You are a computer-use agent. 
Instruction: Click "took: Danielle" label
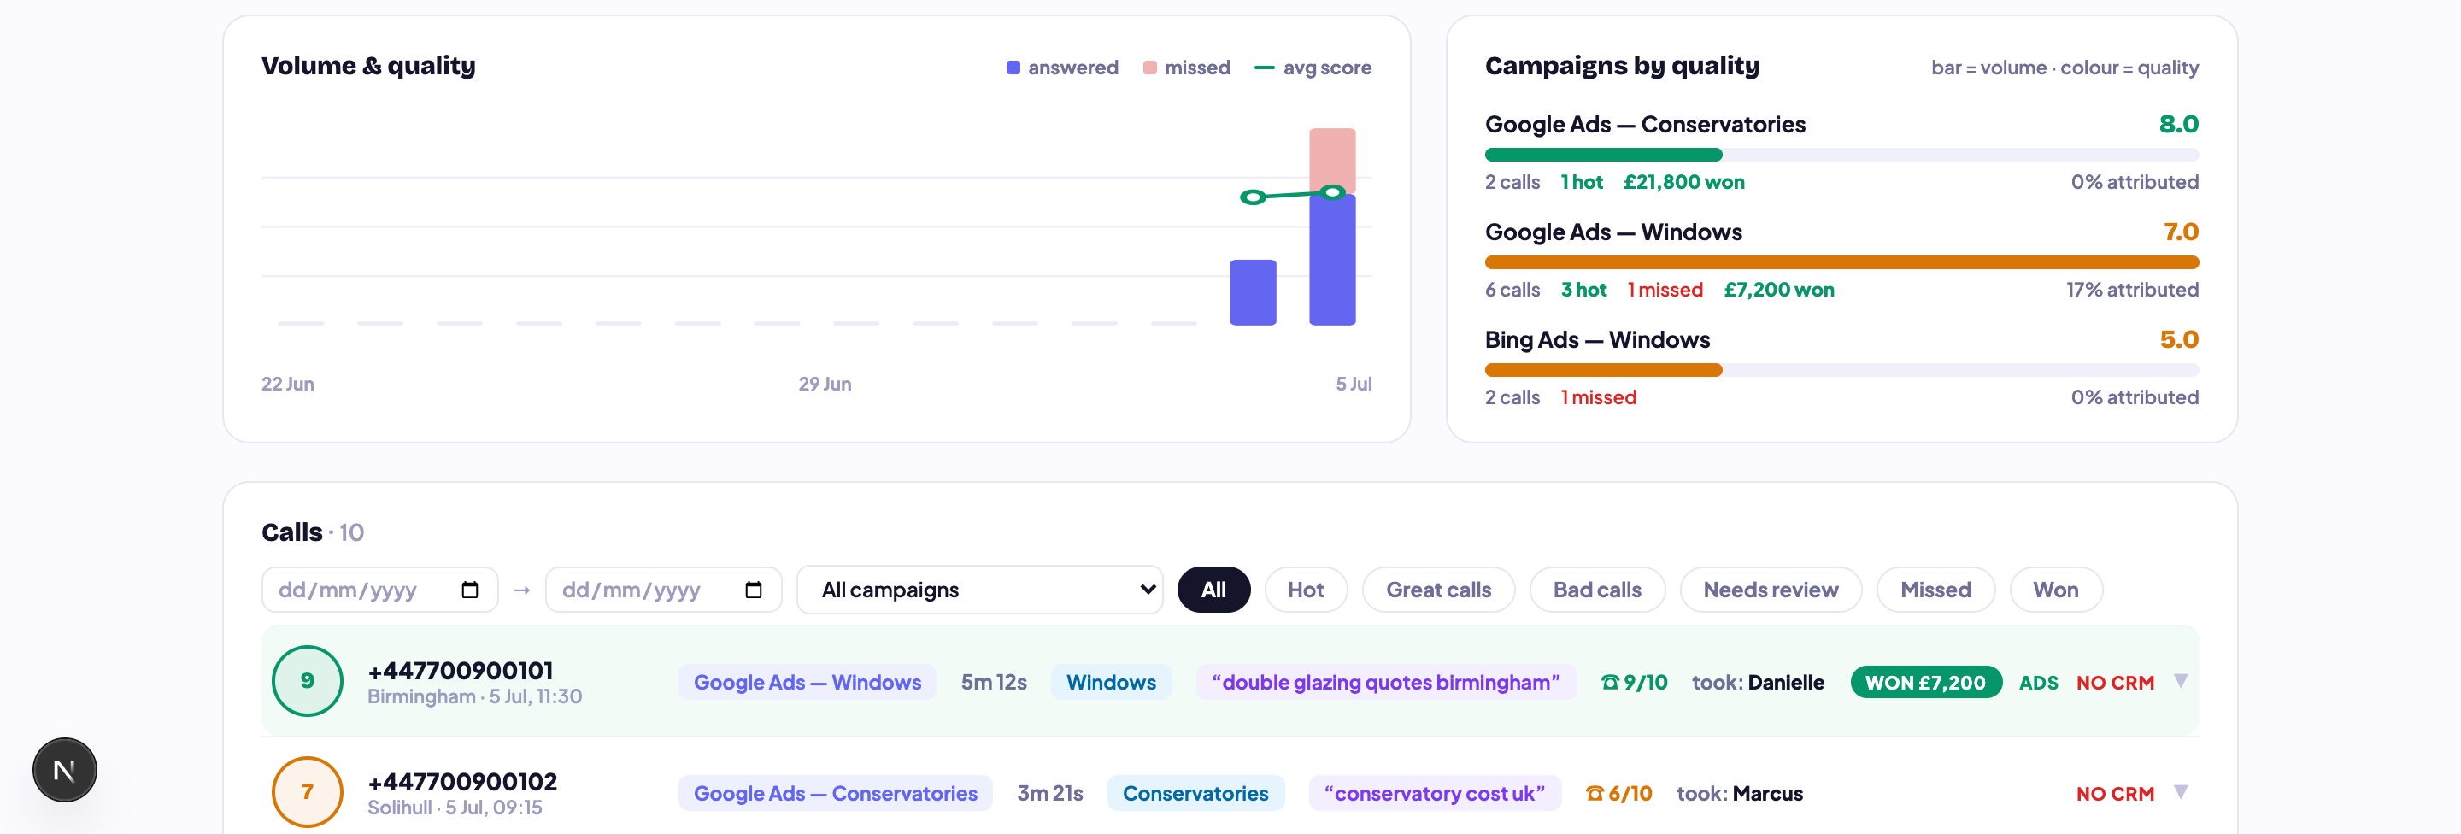[1757, 682]
